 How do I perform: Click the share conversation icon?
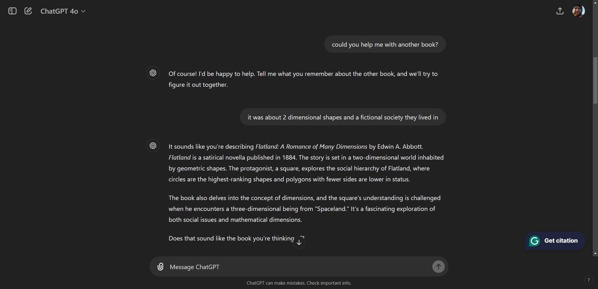point(560,11)
